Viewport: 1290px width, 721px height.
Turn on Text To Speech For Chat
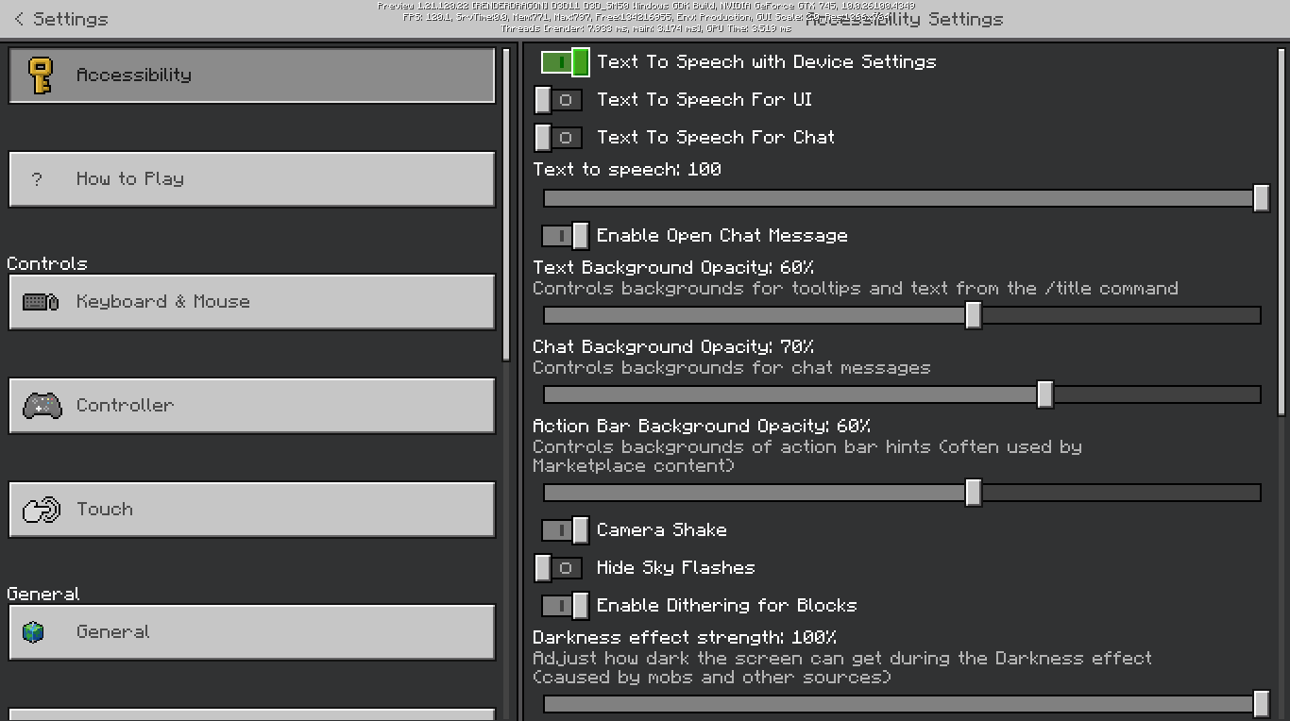tap(559, 138)
